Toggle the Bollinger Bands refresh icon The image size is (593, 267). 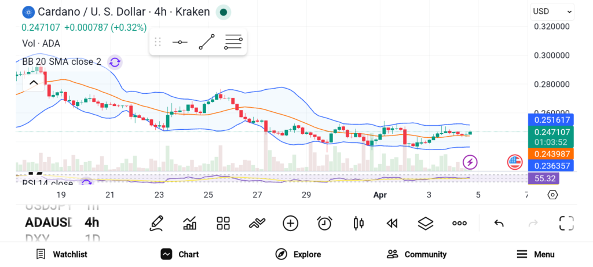pyautogui.click(x=115, y=62)
